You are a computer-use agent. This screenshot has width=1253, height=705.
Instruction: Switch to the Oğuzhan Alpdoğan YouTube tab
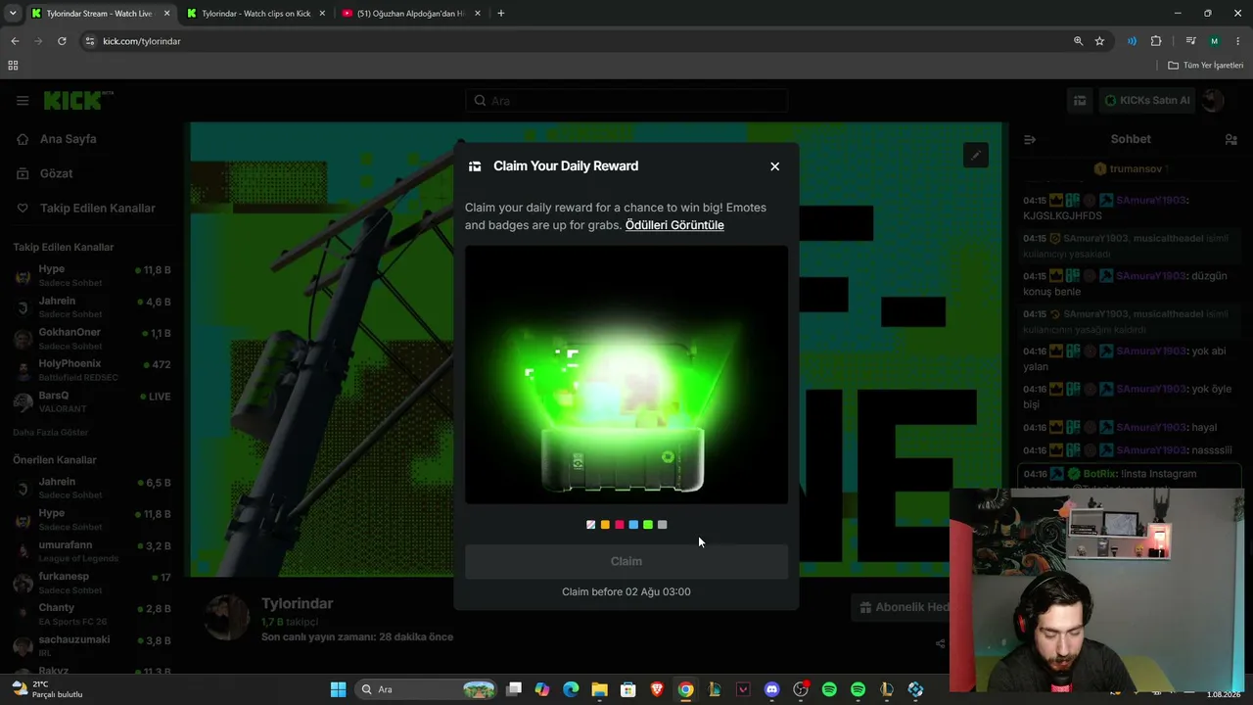tap(410, 14)
